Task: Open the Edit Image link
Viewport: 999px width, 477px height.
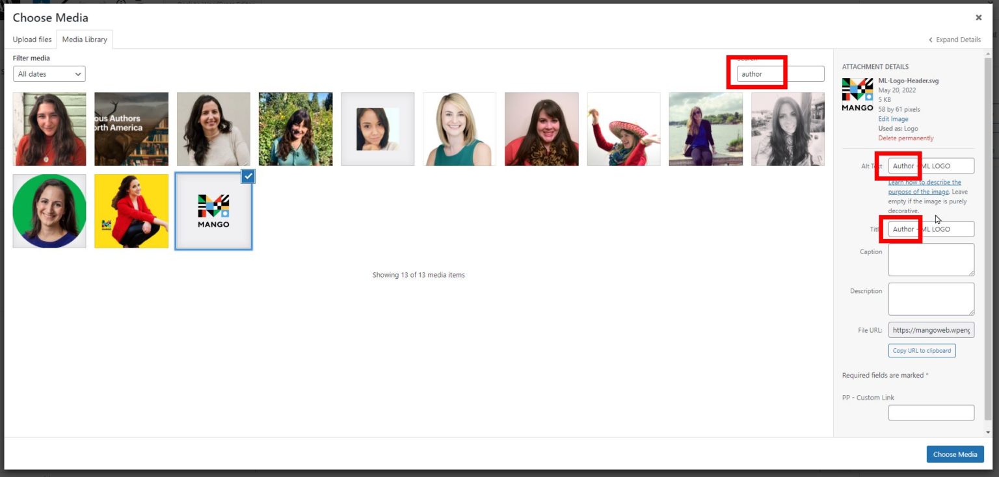Action: point(893,119)
